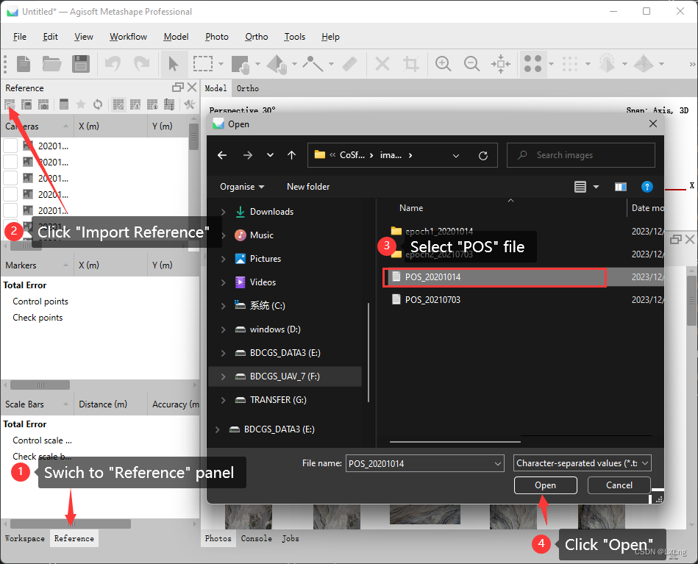Viewport: 698px width, 564px height.
Task: Click the Update Transform refresh icon
Action: (98, 104)
